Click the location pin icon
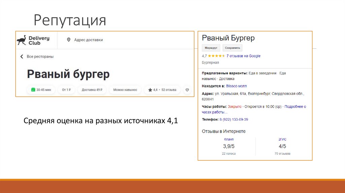 coord(69,40)
